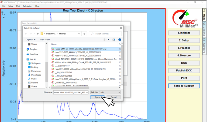
Task: Change view layout icon
Action: click(105, 40)
